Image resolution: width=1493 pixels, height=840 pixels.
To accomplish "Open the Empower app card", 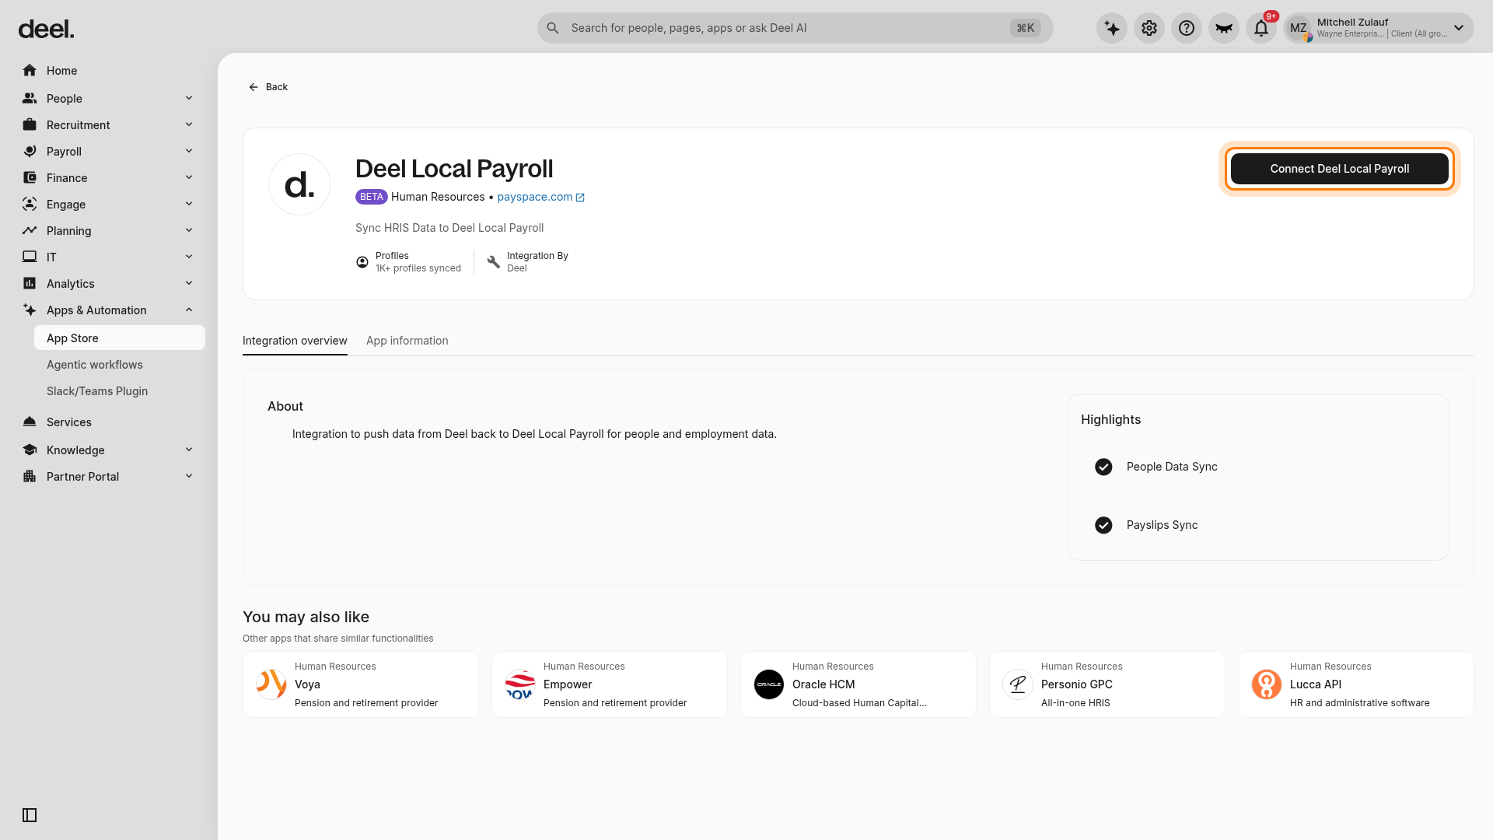I will 610,684.
